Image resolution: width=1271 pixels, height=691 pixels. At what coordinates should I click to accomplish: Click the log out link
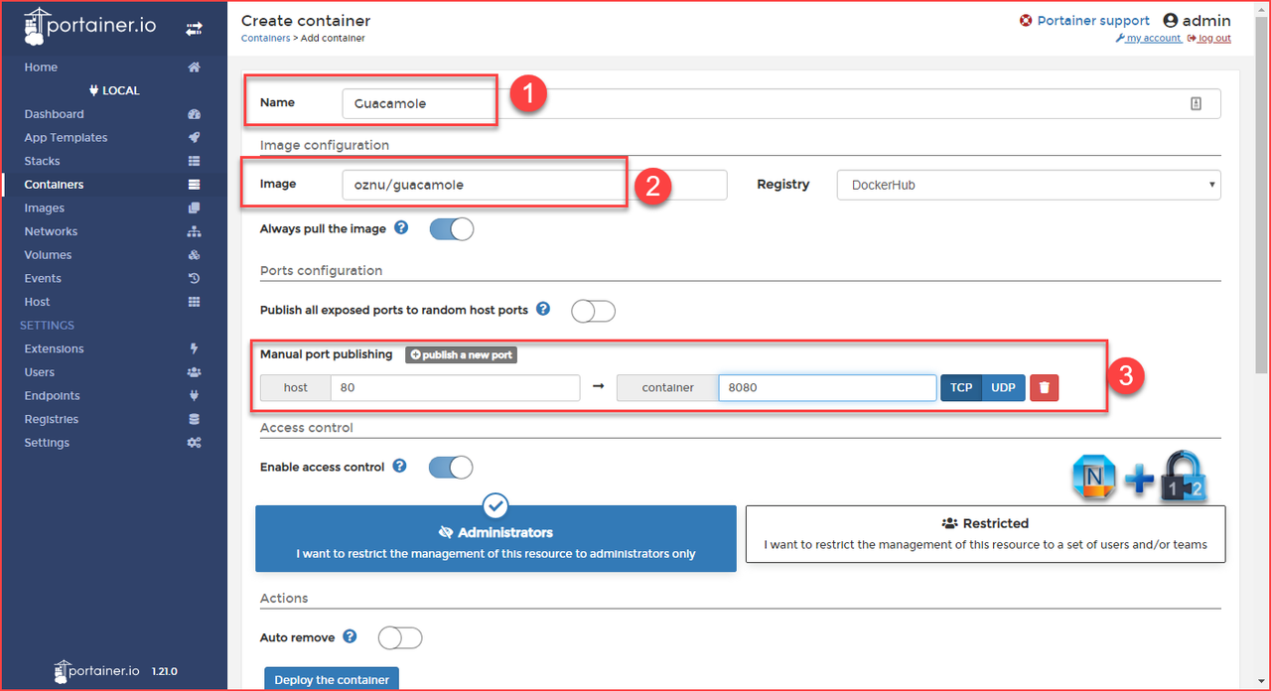pos(1208,39)
